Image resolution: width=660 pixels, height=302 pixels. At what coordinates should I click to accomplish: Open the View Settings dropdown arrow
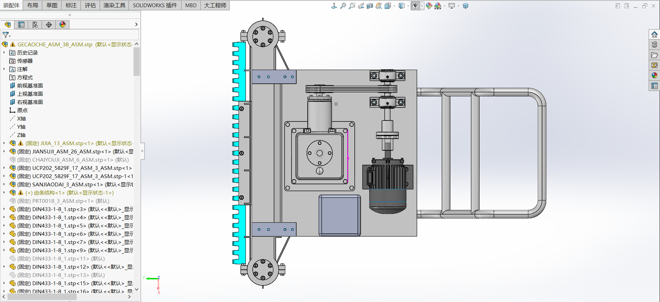click(458, 6)
